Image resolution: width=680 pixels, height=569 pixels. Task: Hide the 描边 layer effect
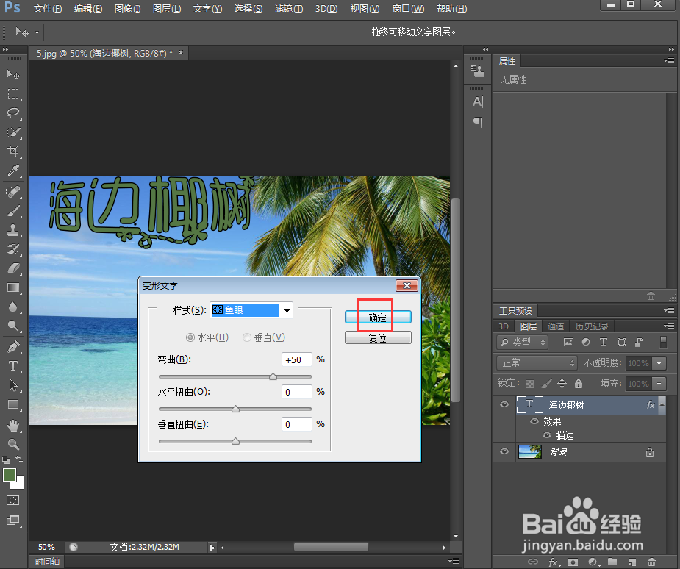pos(545,434)
